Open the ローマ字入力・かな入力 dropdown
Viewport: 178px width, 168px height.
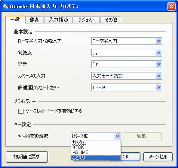tap(126, 41)
